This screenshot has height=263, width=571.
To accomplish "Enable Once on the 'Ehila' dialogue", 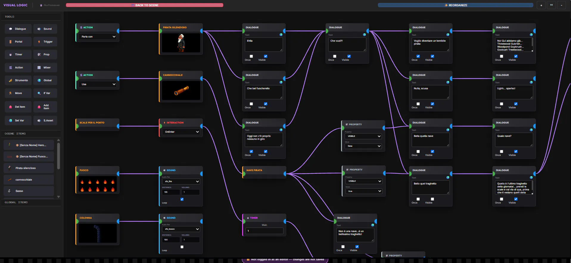I will 251,56.
